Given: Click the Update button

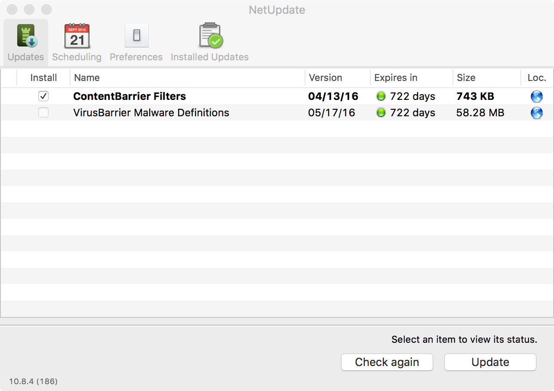Looking at the screenshot, I should pyautogui.click(x=490, y=362).
